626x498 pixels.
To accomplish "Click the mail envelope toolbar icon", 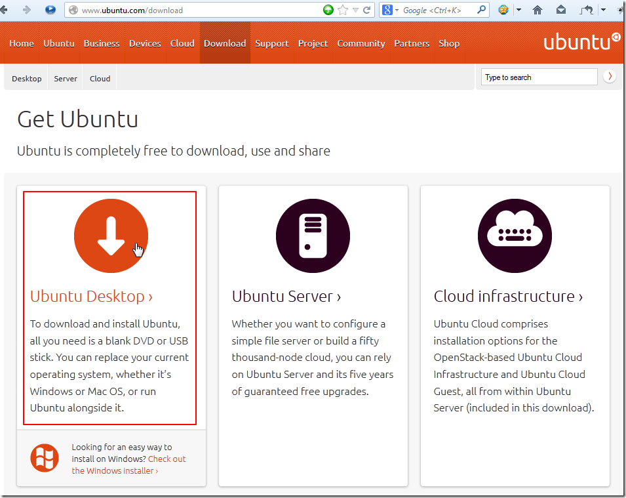I will pyautogui.click(x=561, y=10).
